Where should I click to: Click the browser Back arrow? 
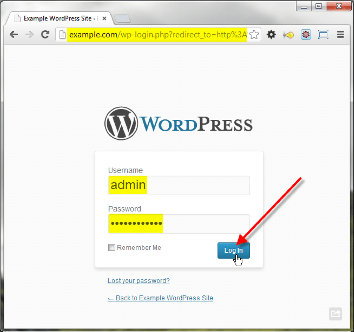pos(14,35)
